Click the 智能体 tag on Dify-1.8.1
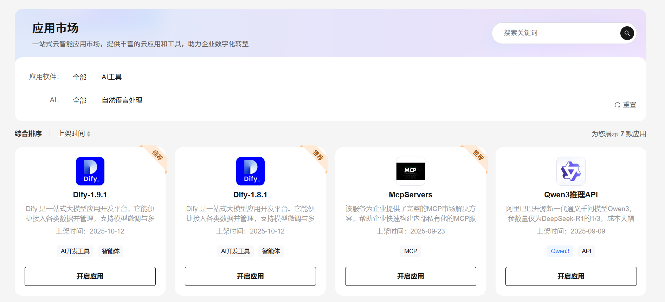665x302 pixels. pos(271,251)
